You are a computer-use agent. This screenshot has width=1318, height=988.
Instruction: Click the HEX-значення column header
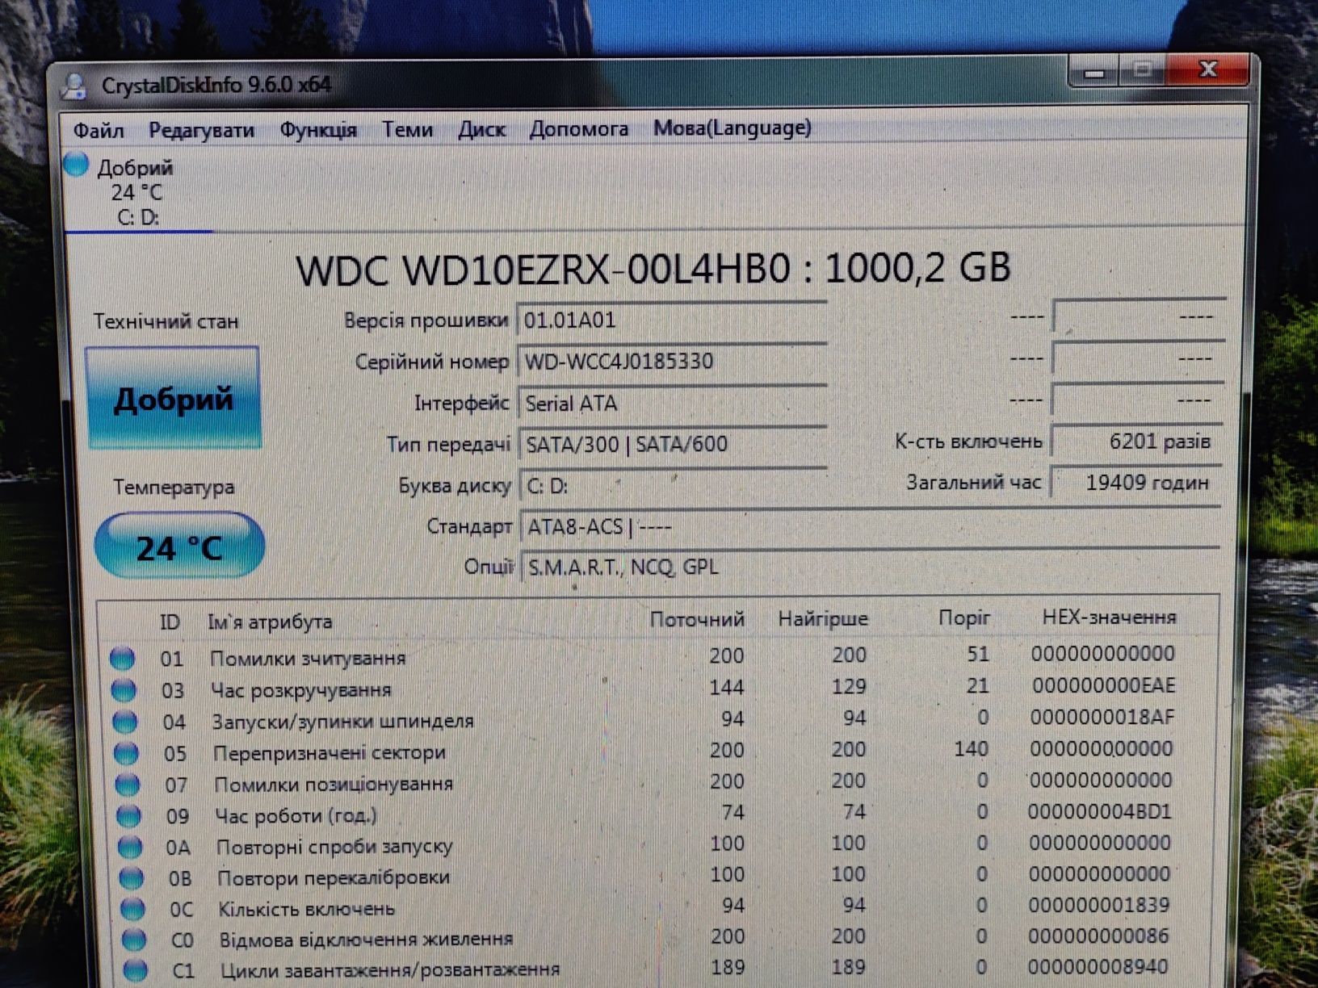coord(1109,617)
